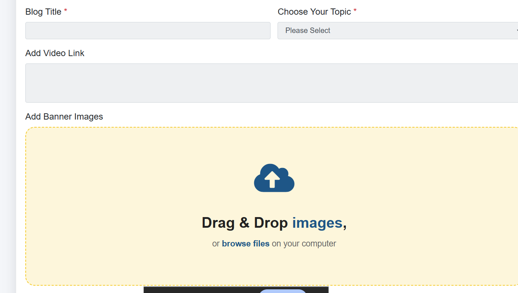Click the Please Select placeholder text
This screenshot has width=518, height=293.
point(308,30)
